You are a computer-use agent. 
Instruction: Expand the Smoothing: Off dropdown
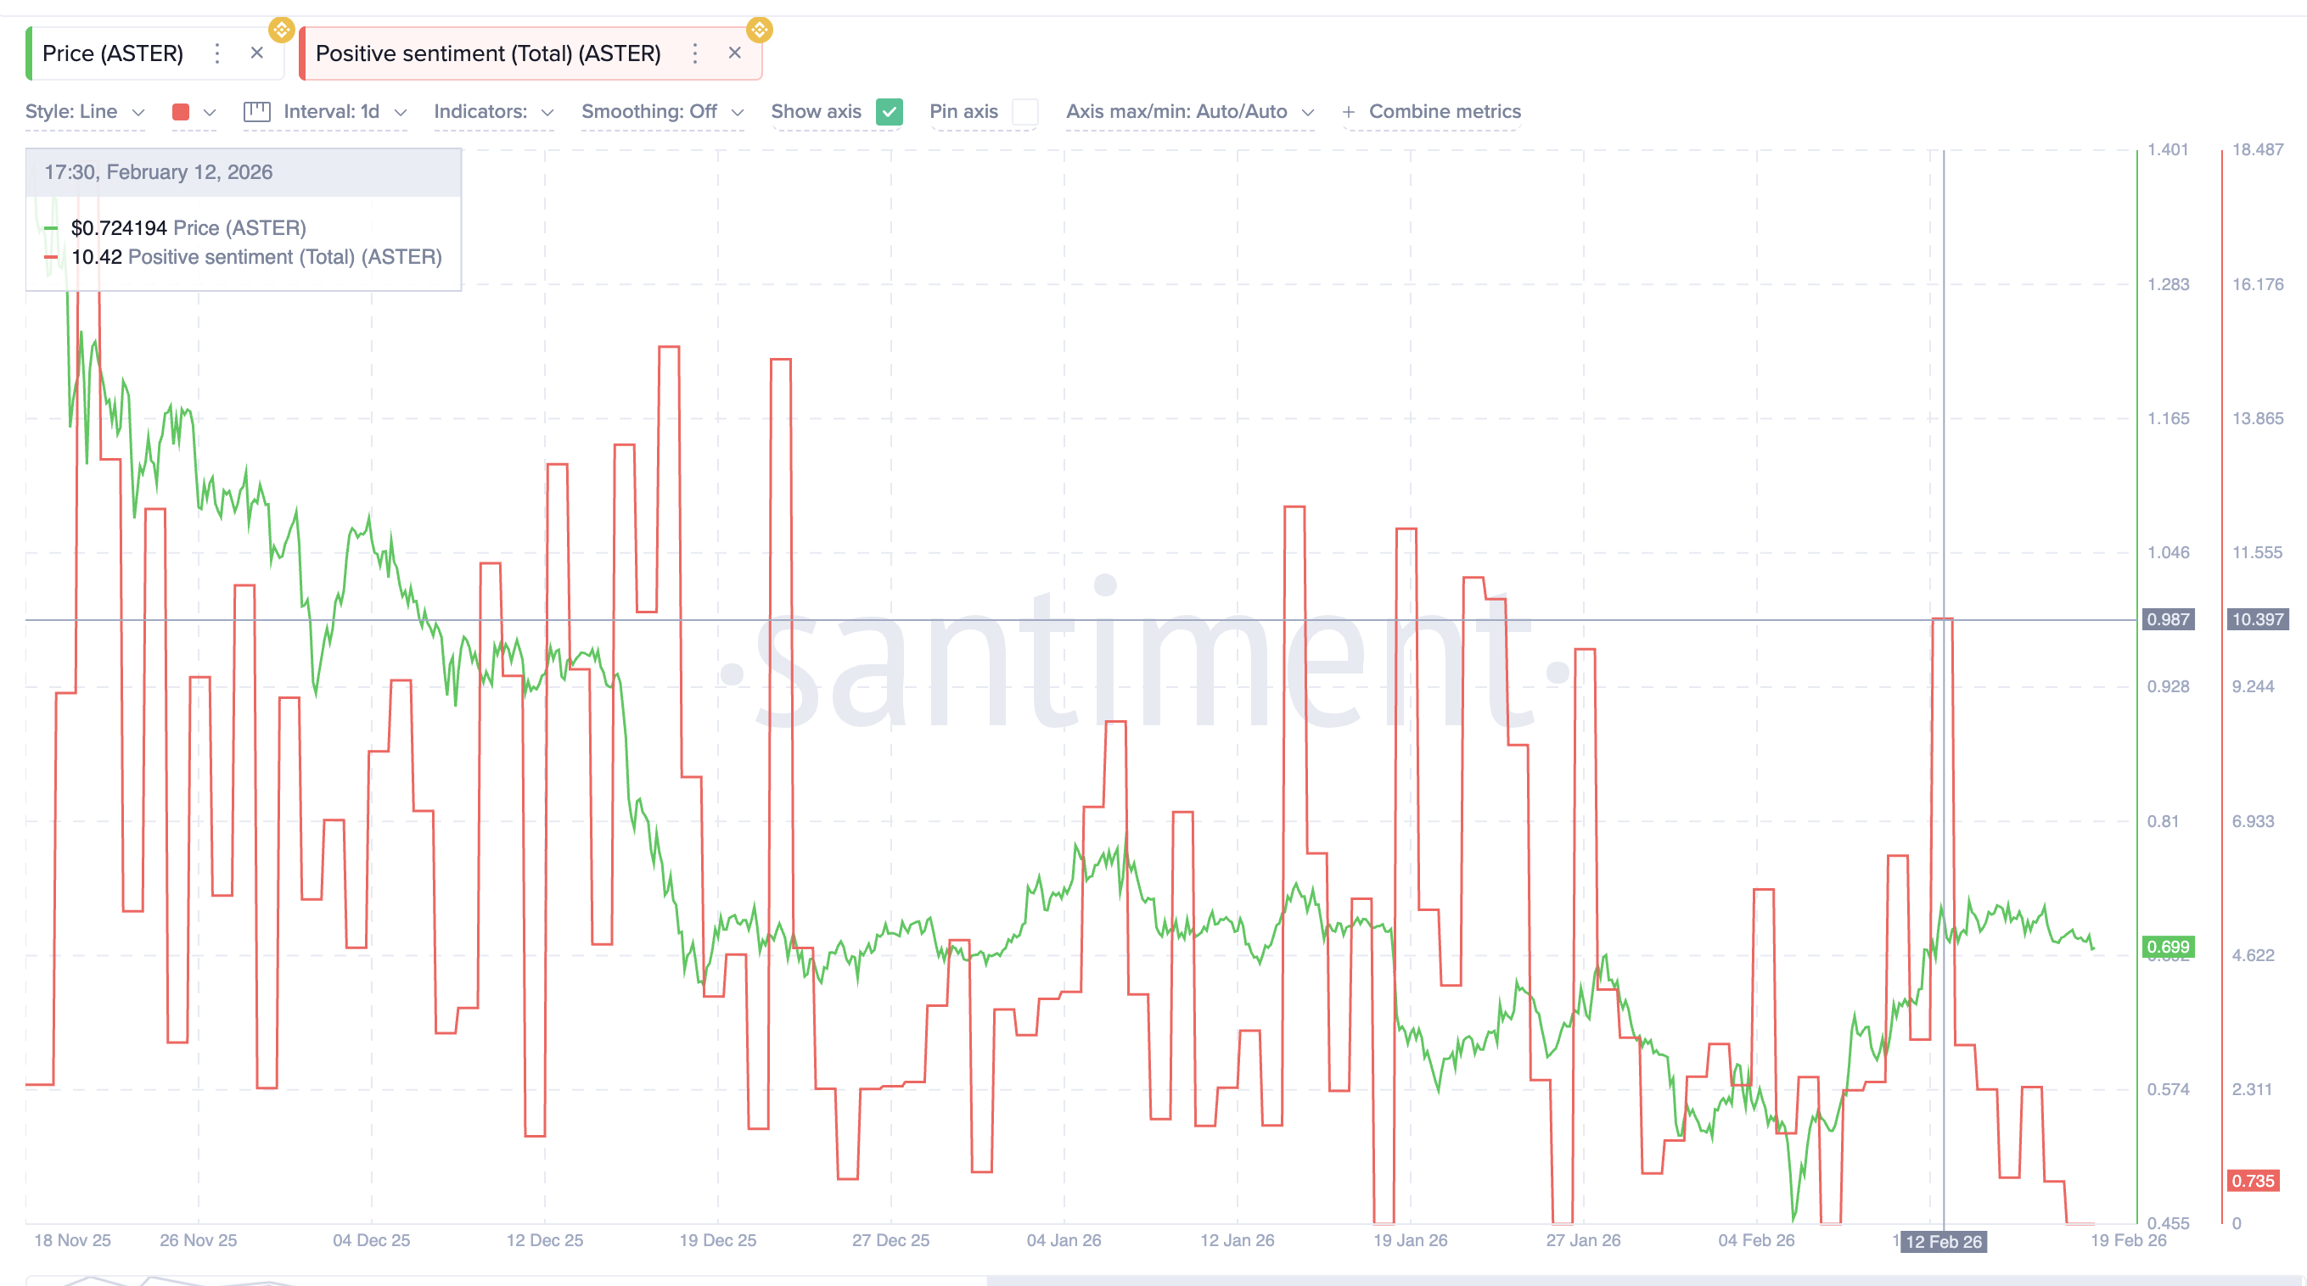(662, 112)
